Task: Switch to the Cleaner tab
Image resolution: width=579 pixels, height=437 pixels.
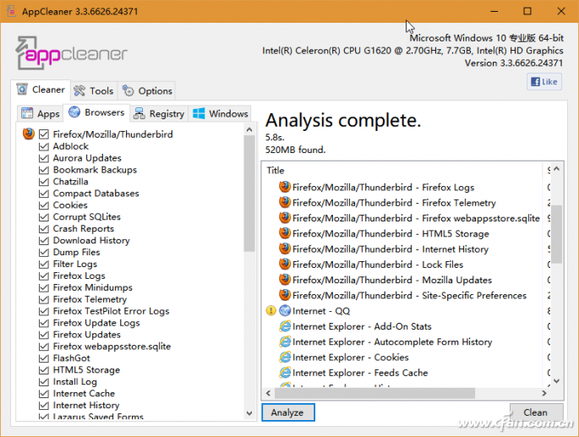Action: 41,90
